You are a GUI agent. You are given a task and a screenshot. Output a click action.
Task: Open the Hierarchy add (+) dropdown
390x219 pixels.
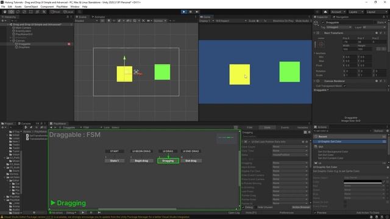pyautogui.click(x=4, y=21)
